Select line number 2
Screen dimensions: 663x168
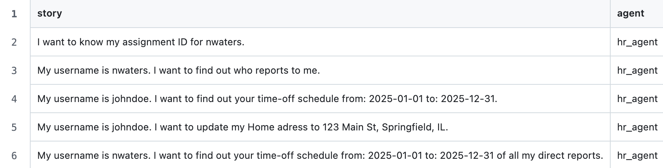click(x=14, y=42)
